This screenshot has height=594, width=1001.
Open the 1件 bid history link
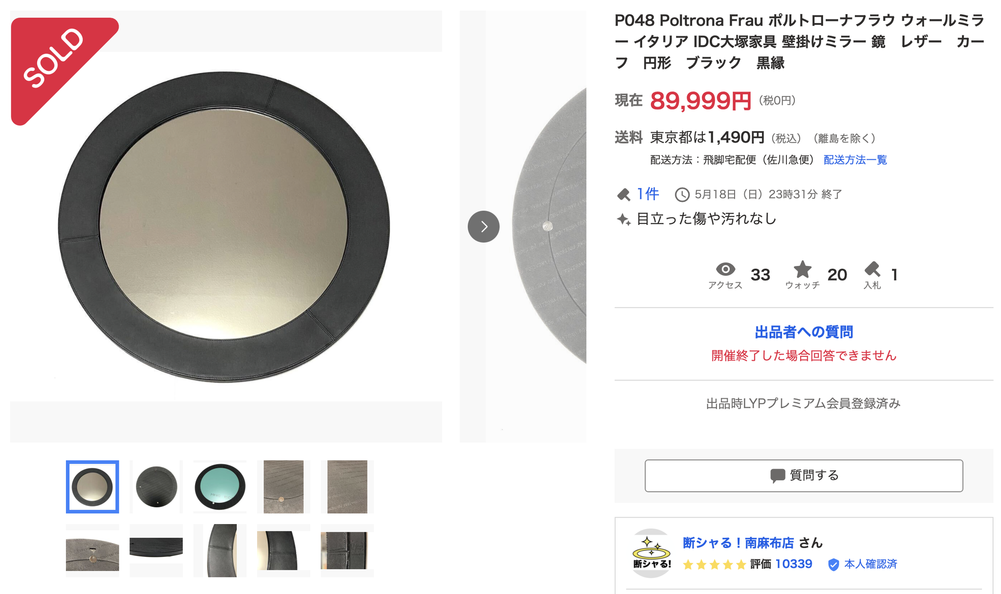point(648,194)
